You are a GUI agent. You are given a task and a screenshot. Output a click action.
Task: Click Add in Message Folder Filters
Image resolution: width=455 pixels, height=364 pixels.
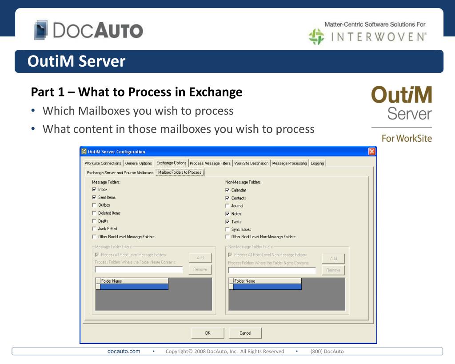pyautogui.click(x=200, y=258)
